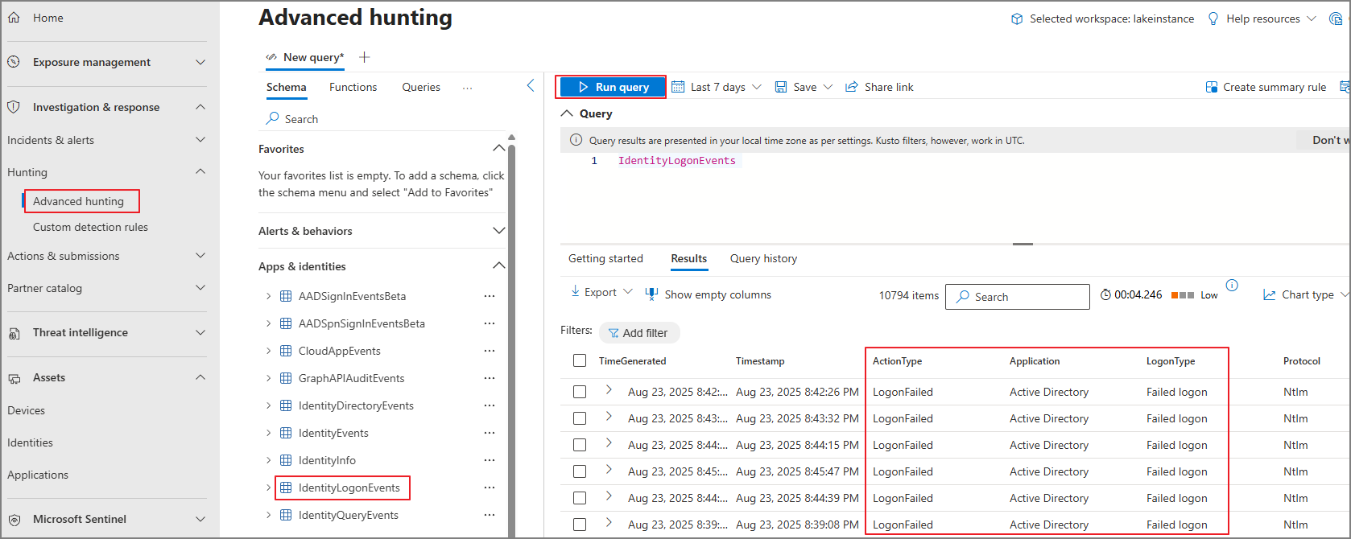Image resolution: width=1351 pixels, height=539 pixels.
Task: Toggle the select-all checkbox in results header
Action: tap(580, 360)
